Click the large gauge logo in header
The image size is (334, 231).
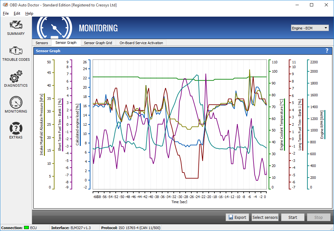coord(54,28)
